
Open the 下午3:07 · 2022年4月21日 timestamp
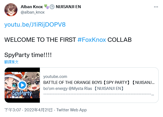pyautogui.click(x=28, y=110)
